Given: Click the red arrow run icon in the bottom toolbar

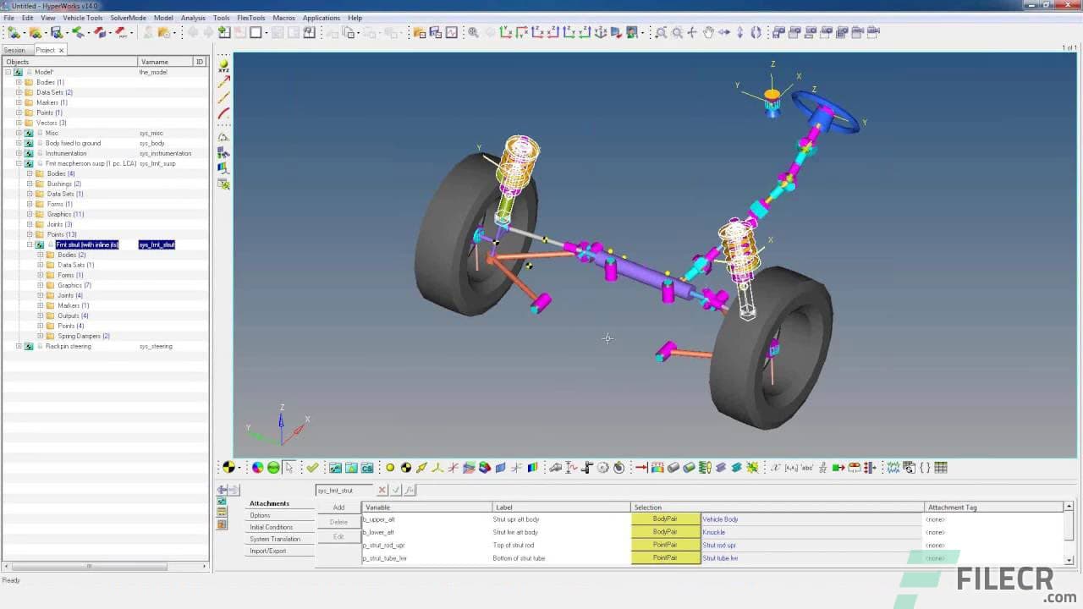Looking at the screenshot, I should [642, 466].
